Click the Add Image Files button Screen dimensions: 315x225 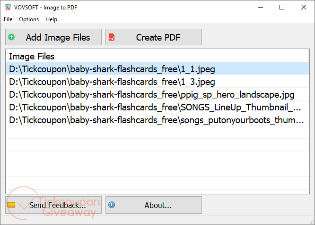point(53,37)
